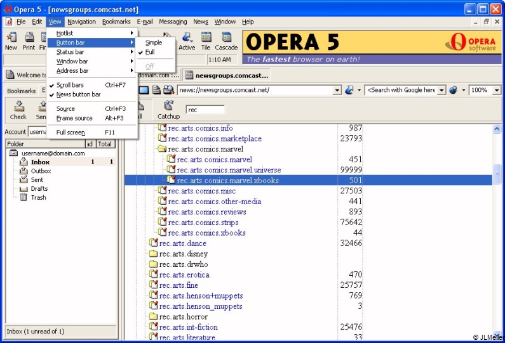Image resolution: width=505 pixels, height=343 pixels.
Task: Open the rec.arts.int-fiction newsgroup link
Action: tap(189, 327)
